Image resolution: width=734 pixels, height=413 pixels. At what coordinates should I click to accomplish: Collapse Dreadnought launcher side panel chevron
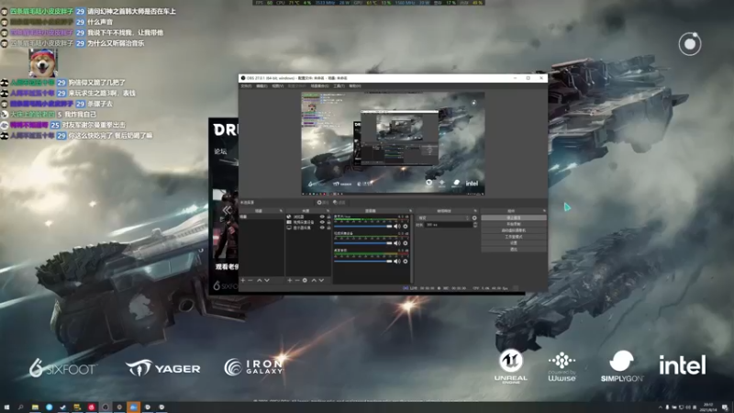click(227, 210)
